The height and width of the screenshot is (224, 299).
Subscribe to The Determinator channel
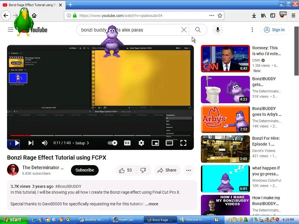click(85, 170)
